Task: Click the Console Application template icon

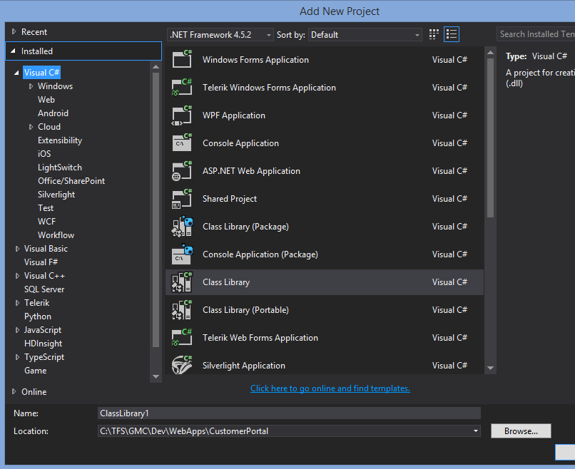Action: click(182, 143)
